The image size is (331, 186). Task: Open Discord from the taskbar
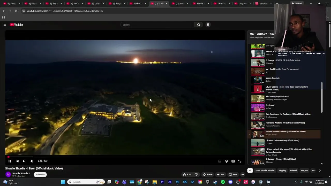click(x=230, y=182)
